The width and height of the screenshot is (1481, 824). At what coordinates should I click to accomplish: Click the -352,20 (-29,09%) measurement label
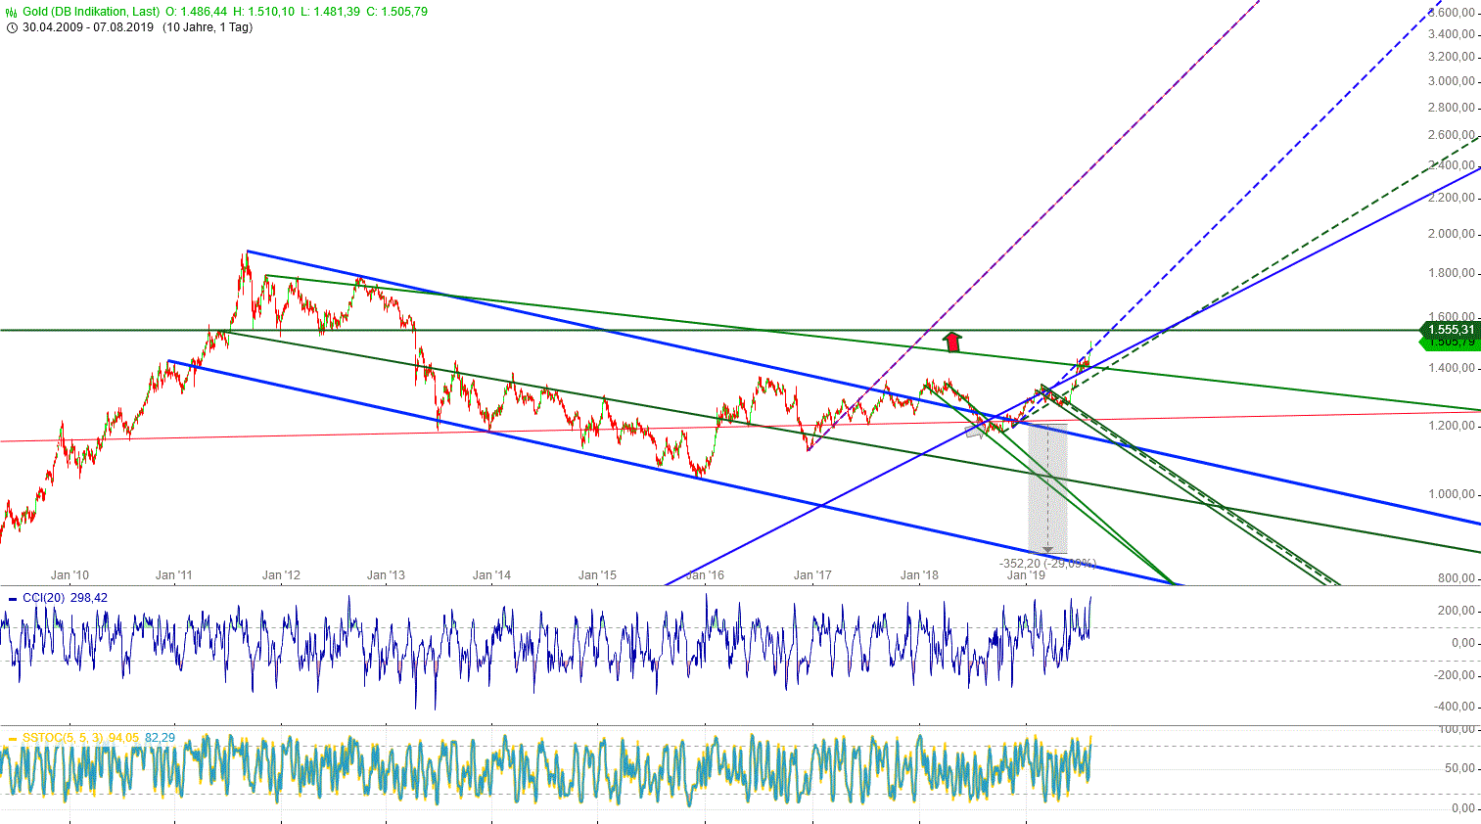pyautogui.click(x=1048, y=562)
